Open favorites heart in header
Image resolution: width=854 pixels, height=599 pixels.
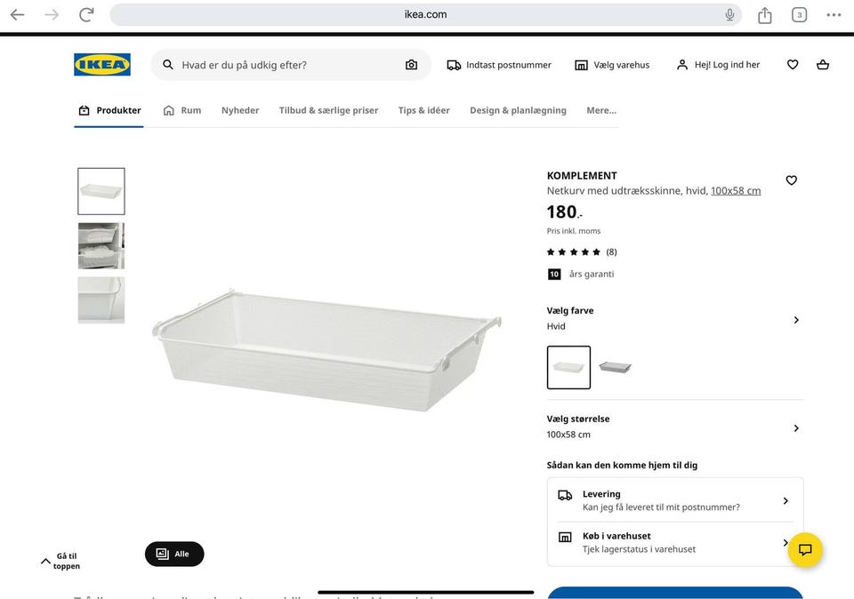click(793, 65)
